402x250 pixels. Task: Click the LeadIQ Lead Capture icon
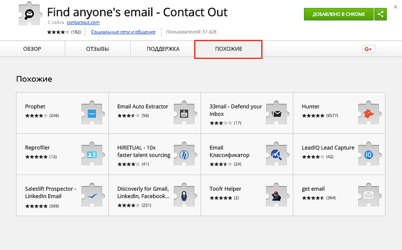click(x=370, y=154)
